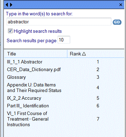This screenshot has height=137, width=126.
Task: Click the Rank sort triangle indicator
Action: pyautogui.click(x=84, y=54)
